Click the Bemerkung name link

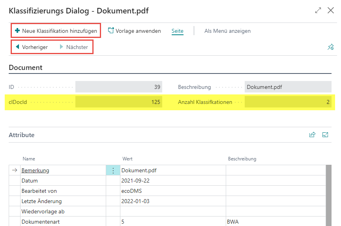tap(35, 170)
